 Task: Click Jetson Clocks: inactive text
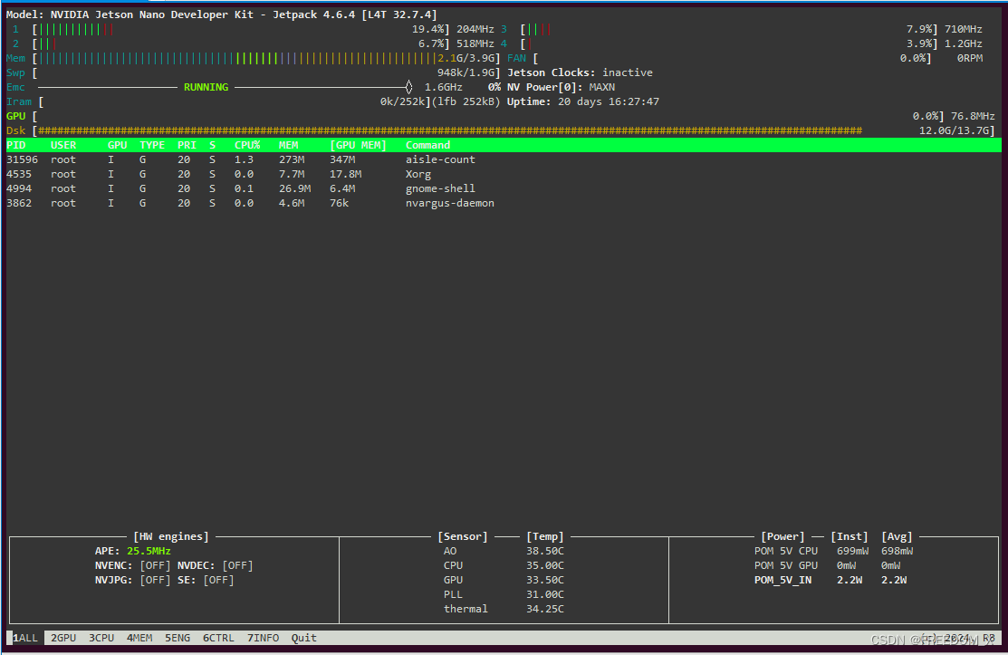click(x=580, y=72)
